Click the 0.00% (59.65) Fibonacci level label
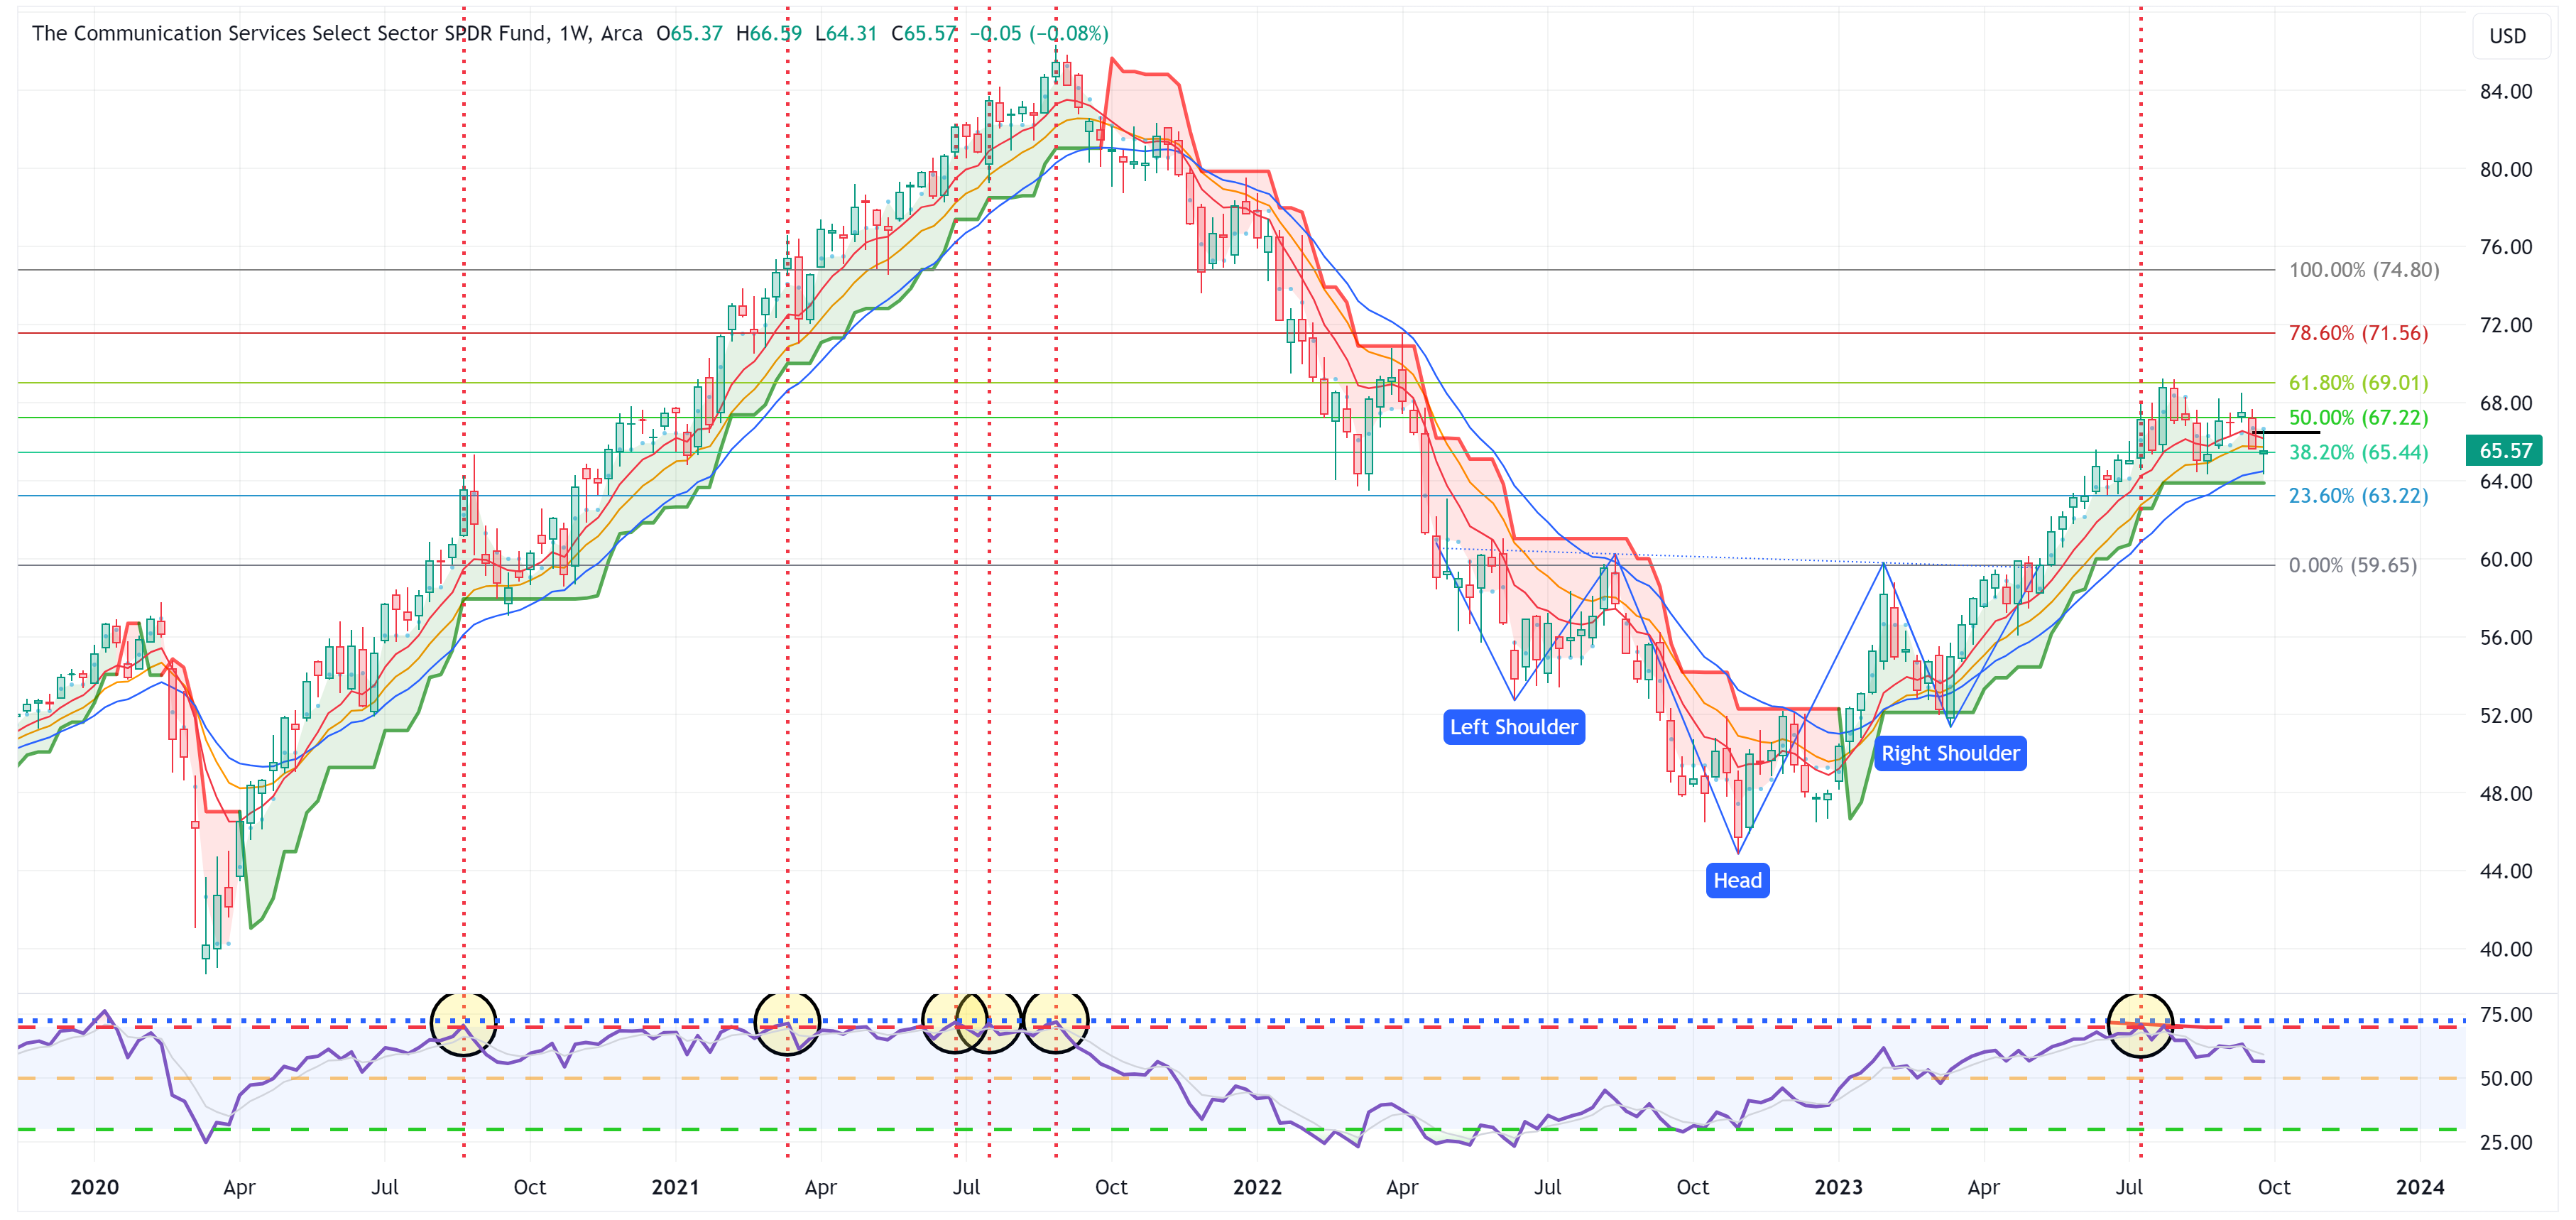2576x1220 pixels. [2352, 565]
